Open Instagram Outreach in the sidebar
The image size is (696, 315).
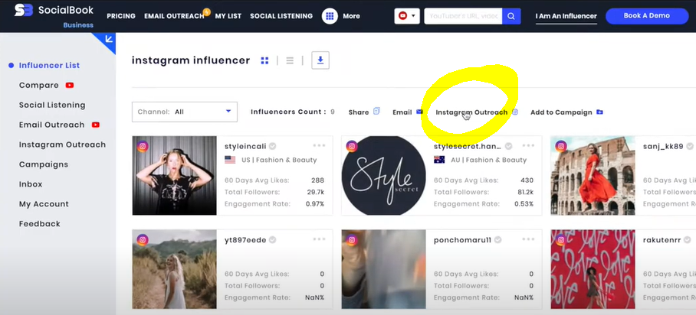62,145
